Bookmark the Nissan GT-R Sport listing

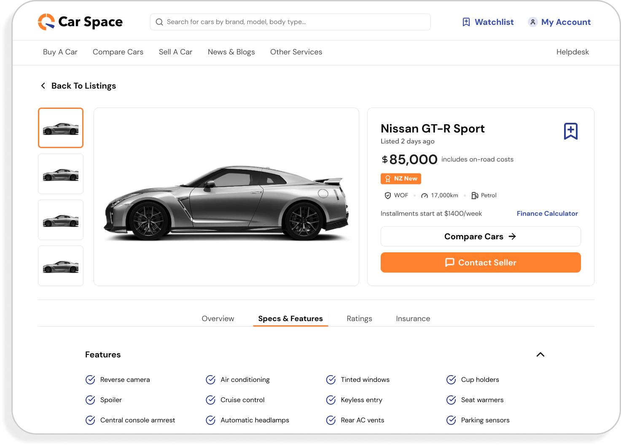point(570,131)
